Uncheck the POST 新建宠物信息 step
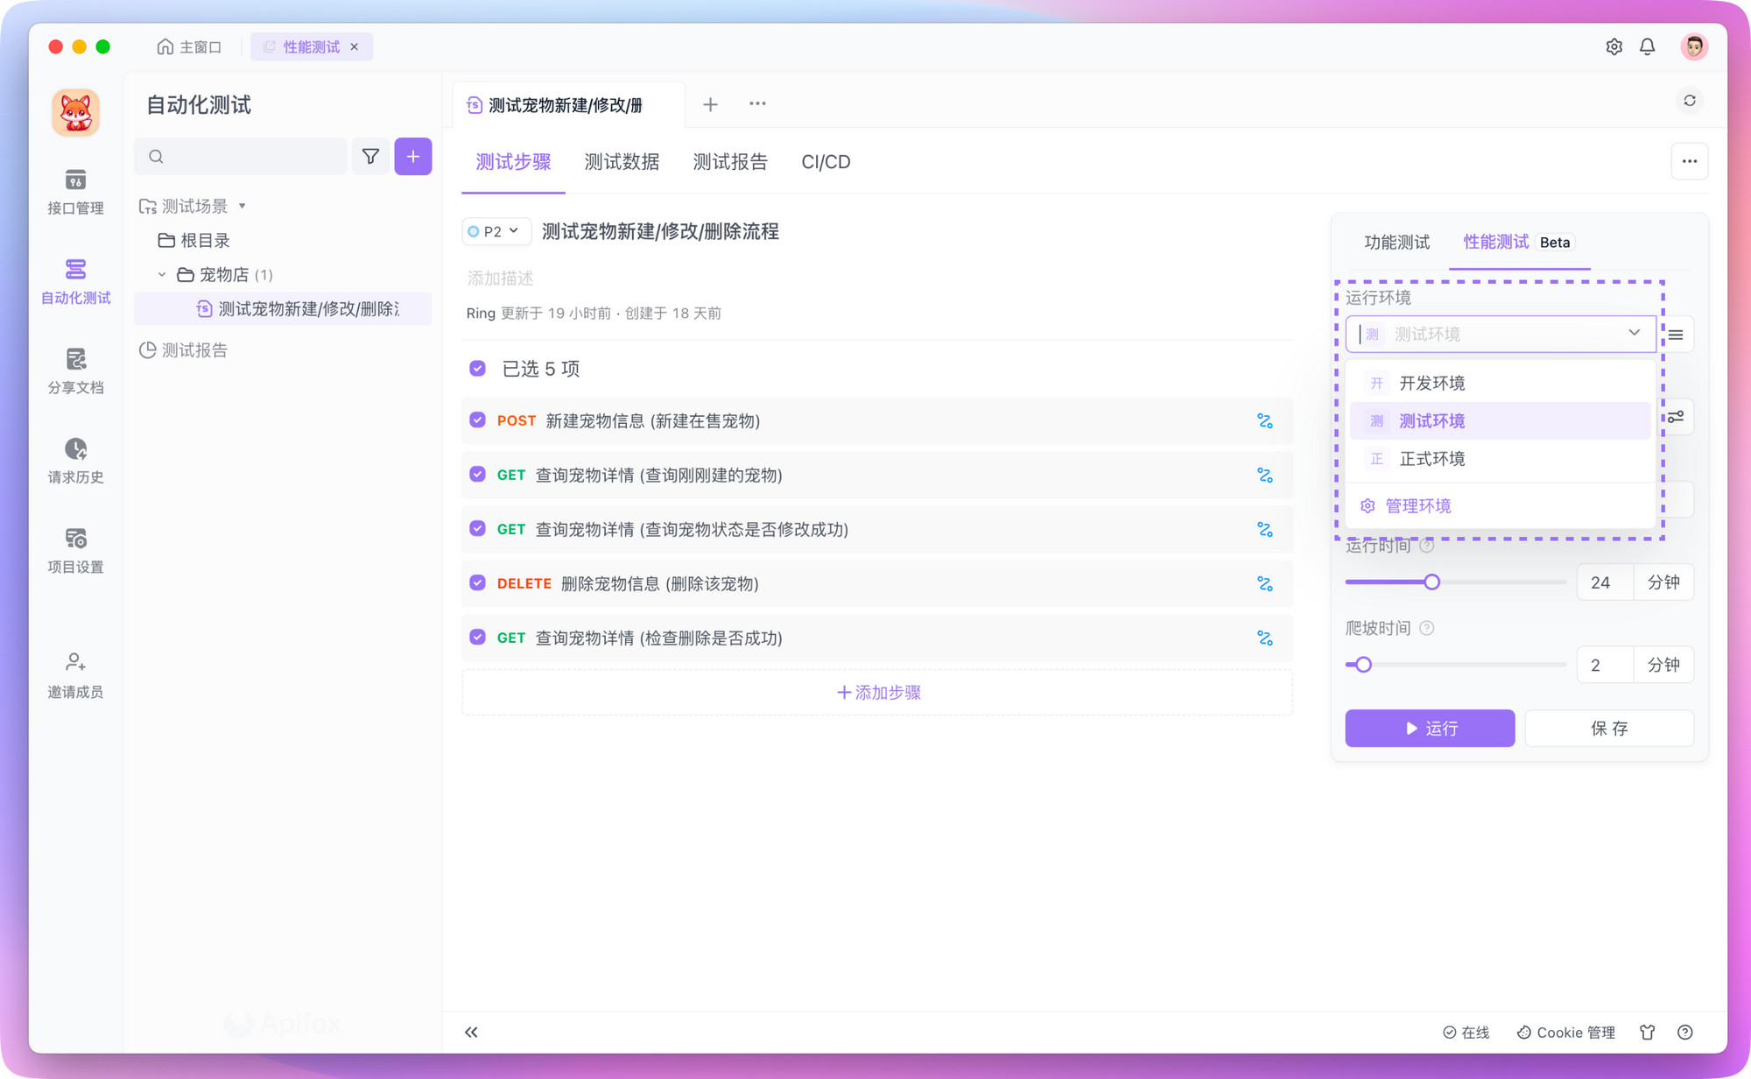Viewport: 1751px width, 1079px height. pyautogui.click(x=477, y=420)
